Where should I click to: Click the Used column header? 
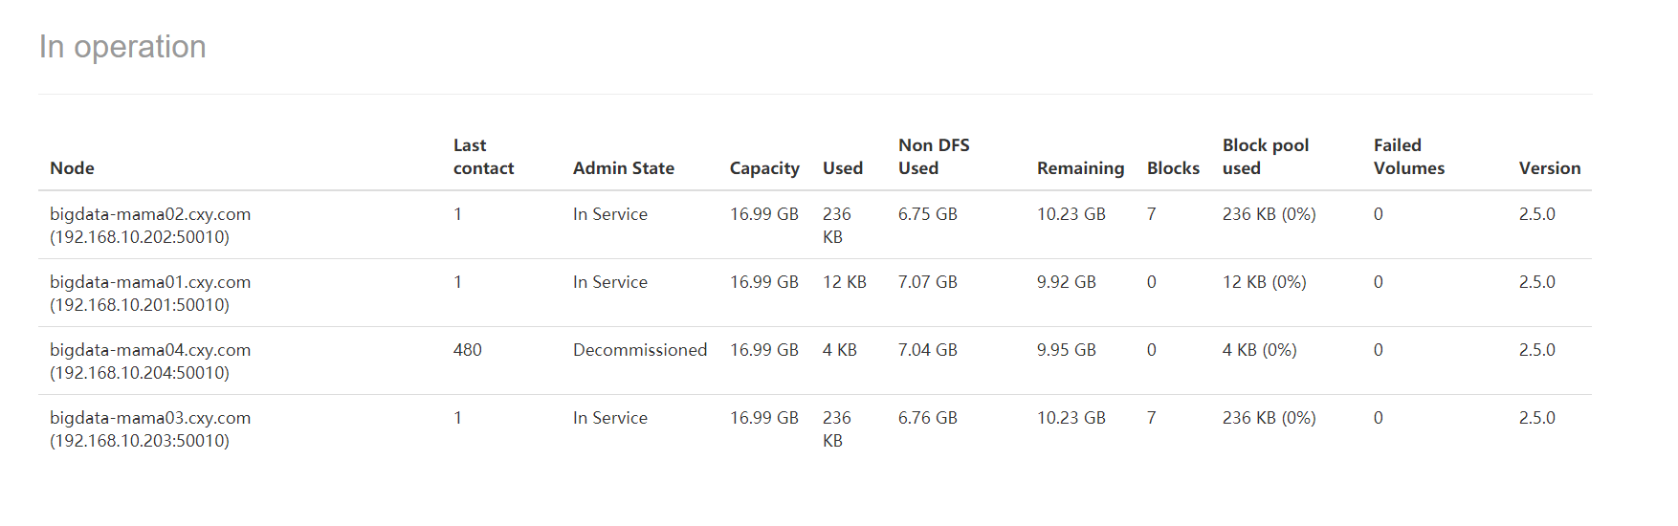click(842, 168)
